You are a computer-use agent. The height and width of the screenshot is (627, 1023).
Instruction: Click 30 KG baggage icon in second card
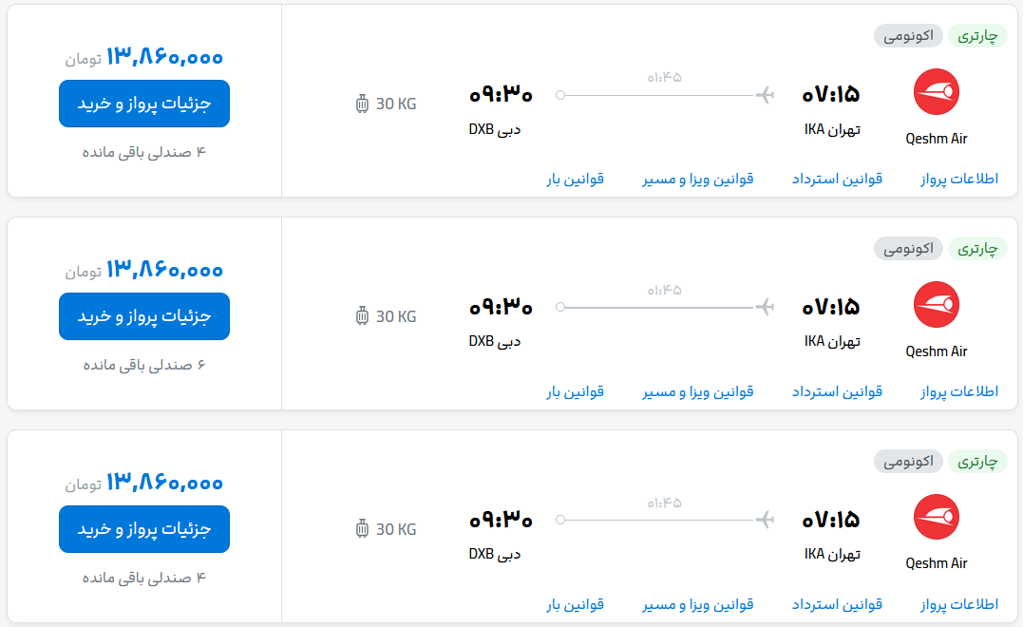pyautogui.click(x=362, y=317)
